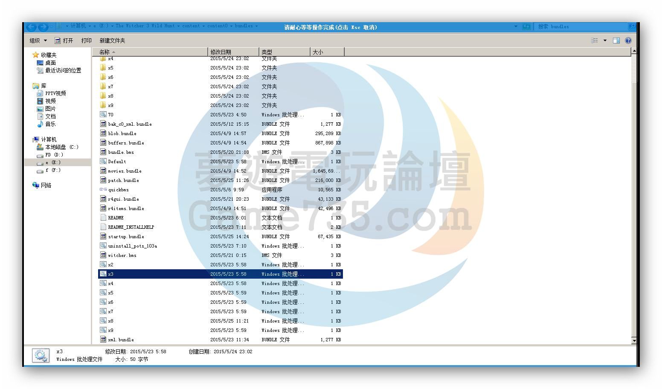Toggle the preview pane icon

click(616, 40)
